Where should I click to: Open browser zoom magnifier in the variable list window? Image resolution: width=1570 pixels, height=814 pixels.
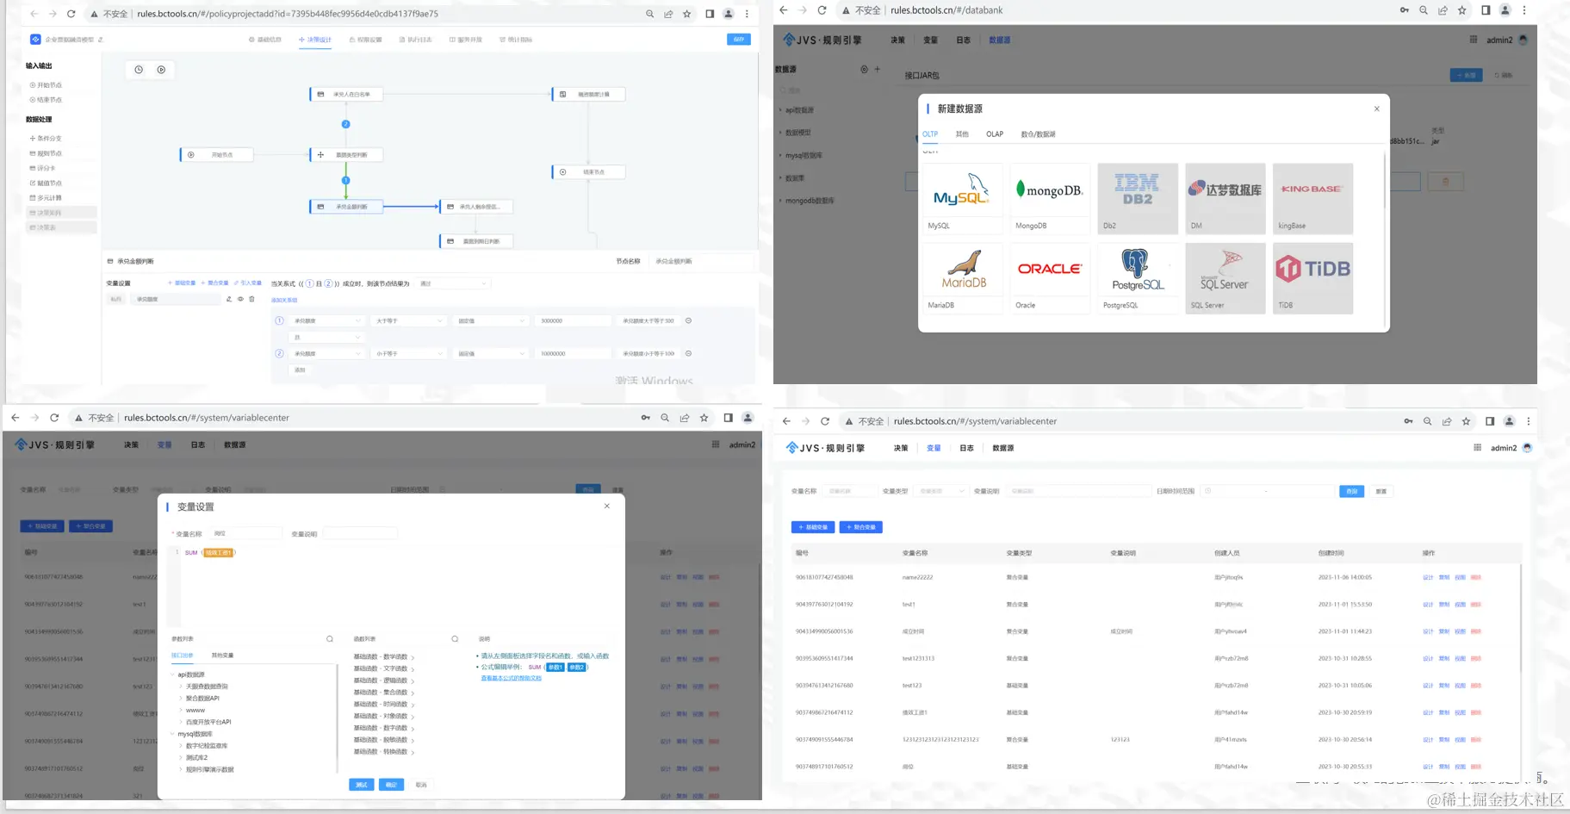click(1427, 421)
